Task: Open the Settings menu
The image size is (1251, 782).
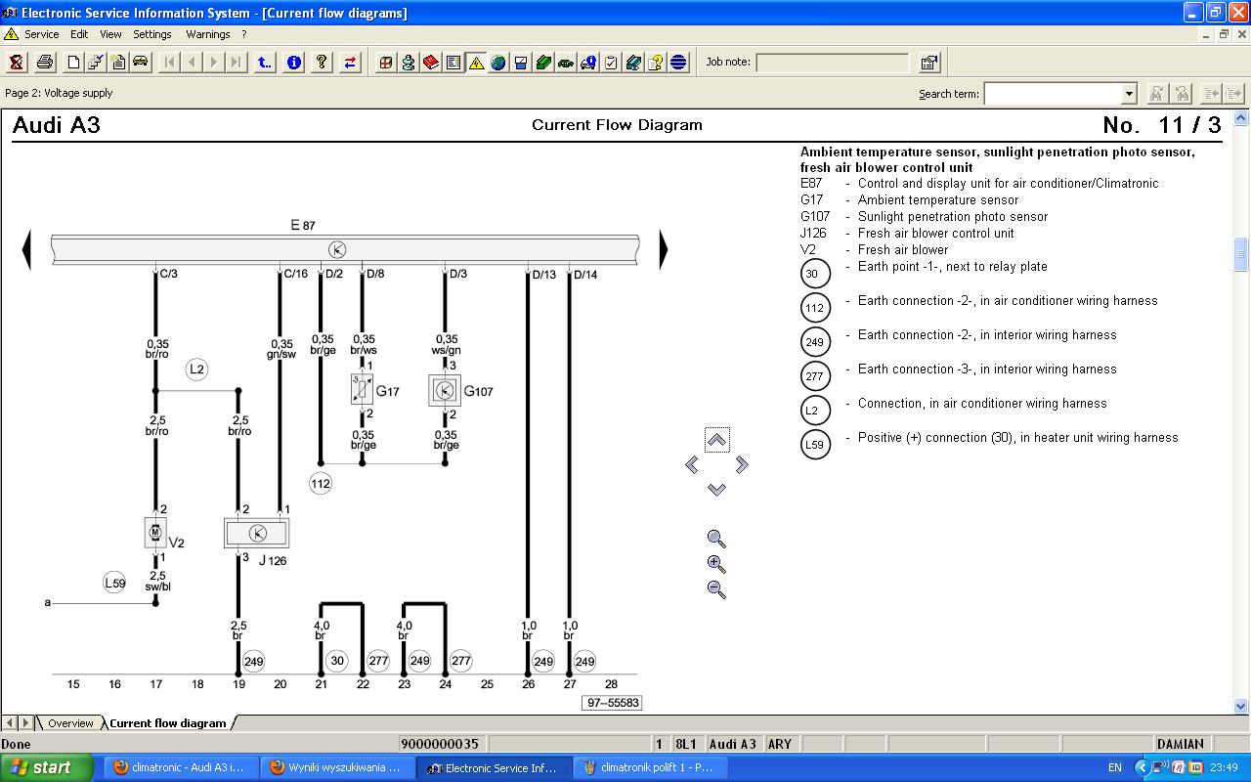Action: point(152,34)
